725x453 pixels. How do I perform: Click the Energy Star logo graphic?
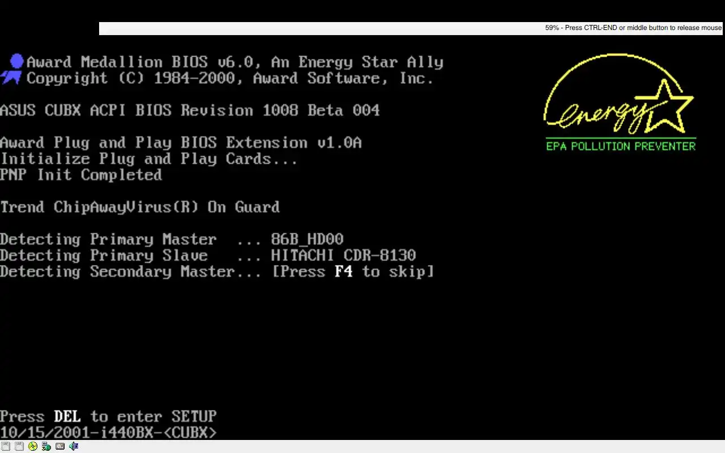coord(619,102)
